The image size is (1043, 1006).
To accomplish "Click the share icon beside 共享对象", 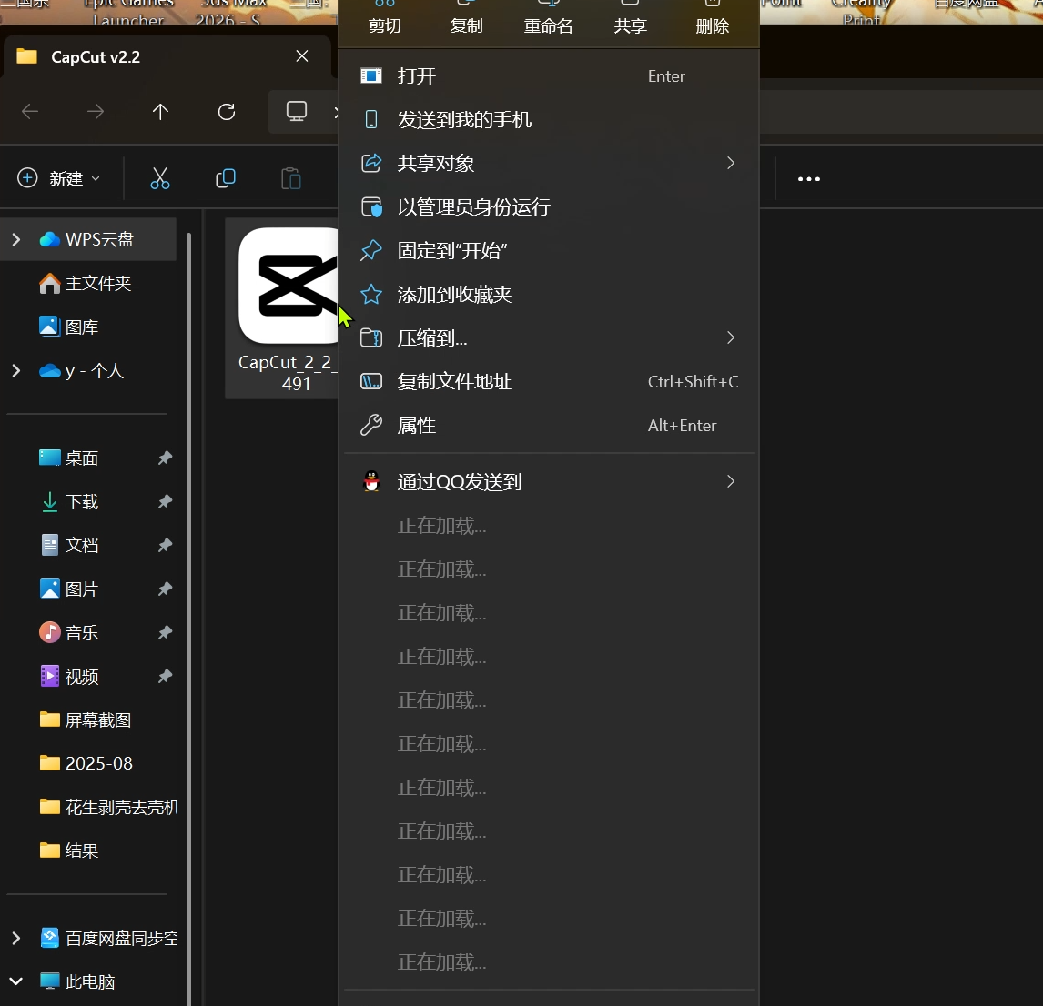I will pyautogui.click(x=371, y=163).
